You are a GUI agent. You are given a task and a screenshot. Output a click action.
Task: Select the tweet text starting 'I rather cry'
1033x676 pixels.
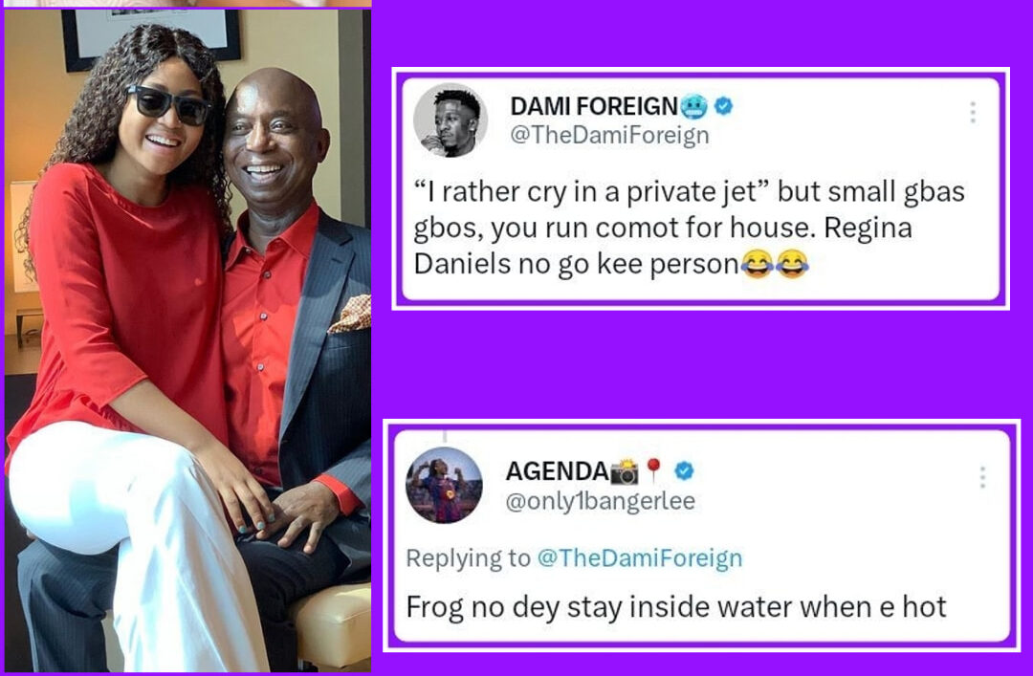pos(689,228)
